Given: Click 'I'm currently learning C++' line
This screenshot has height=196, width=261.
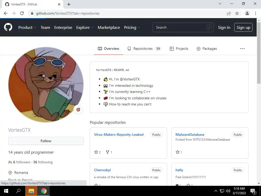Looking at the screenshot, I should coord(130,92).
